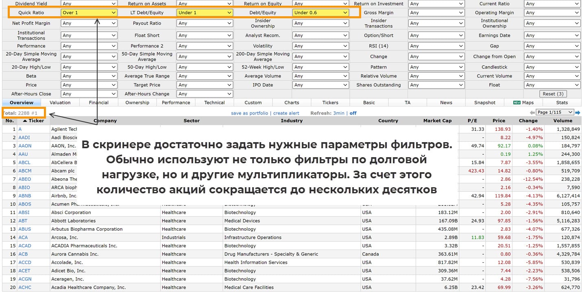Open the Quick Ratio dropdown
The image size is (582, 292).
click(x=89, y=13)
